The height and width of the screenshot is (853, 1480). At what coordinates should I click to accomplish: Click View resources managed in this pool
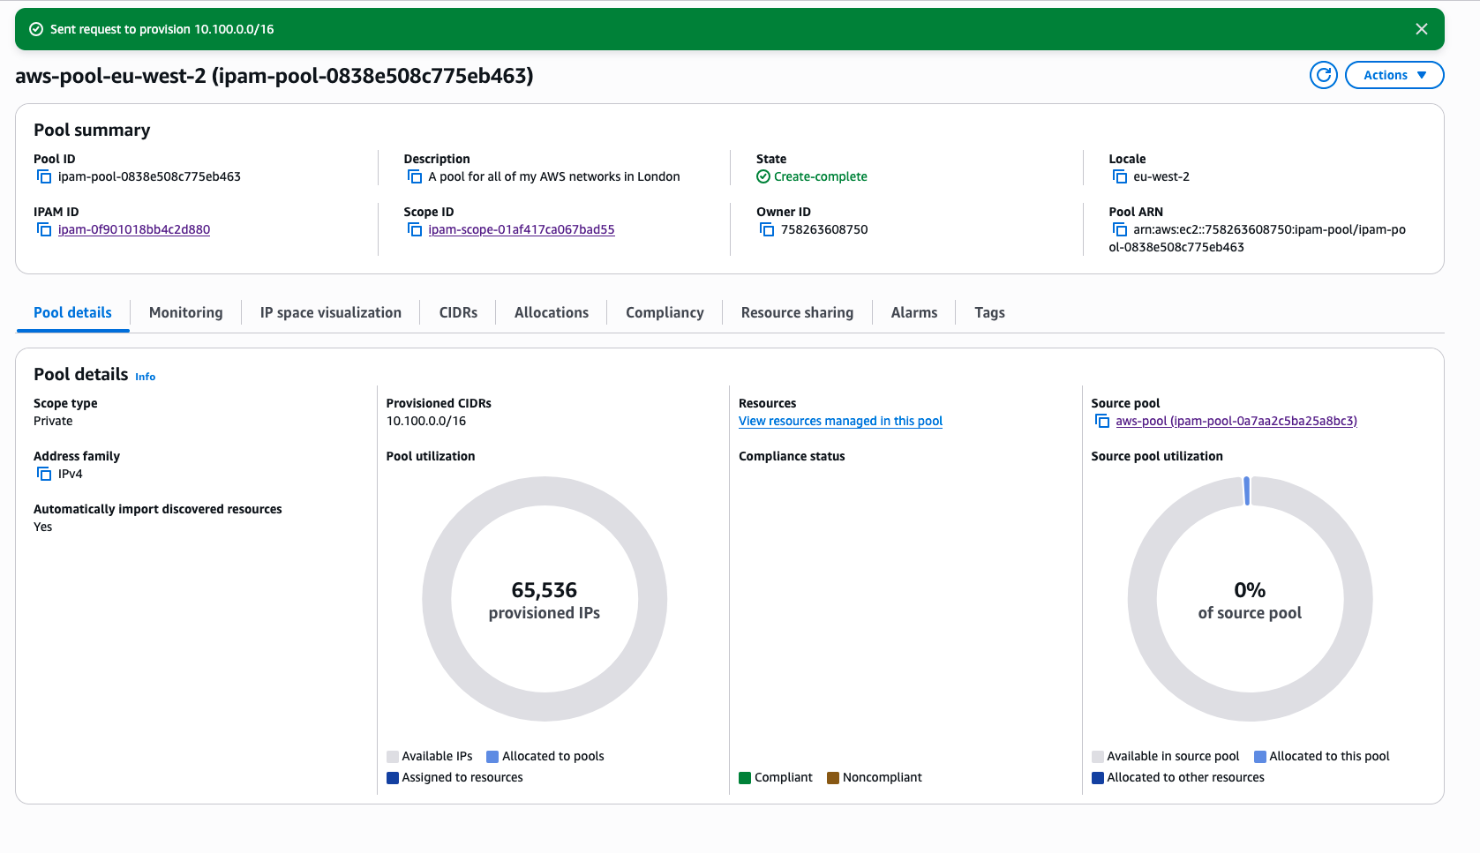click(840, 422)
